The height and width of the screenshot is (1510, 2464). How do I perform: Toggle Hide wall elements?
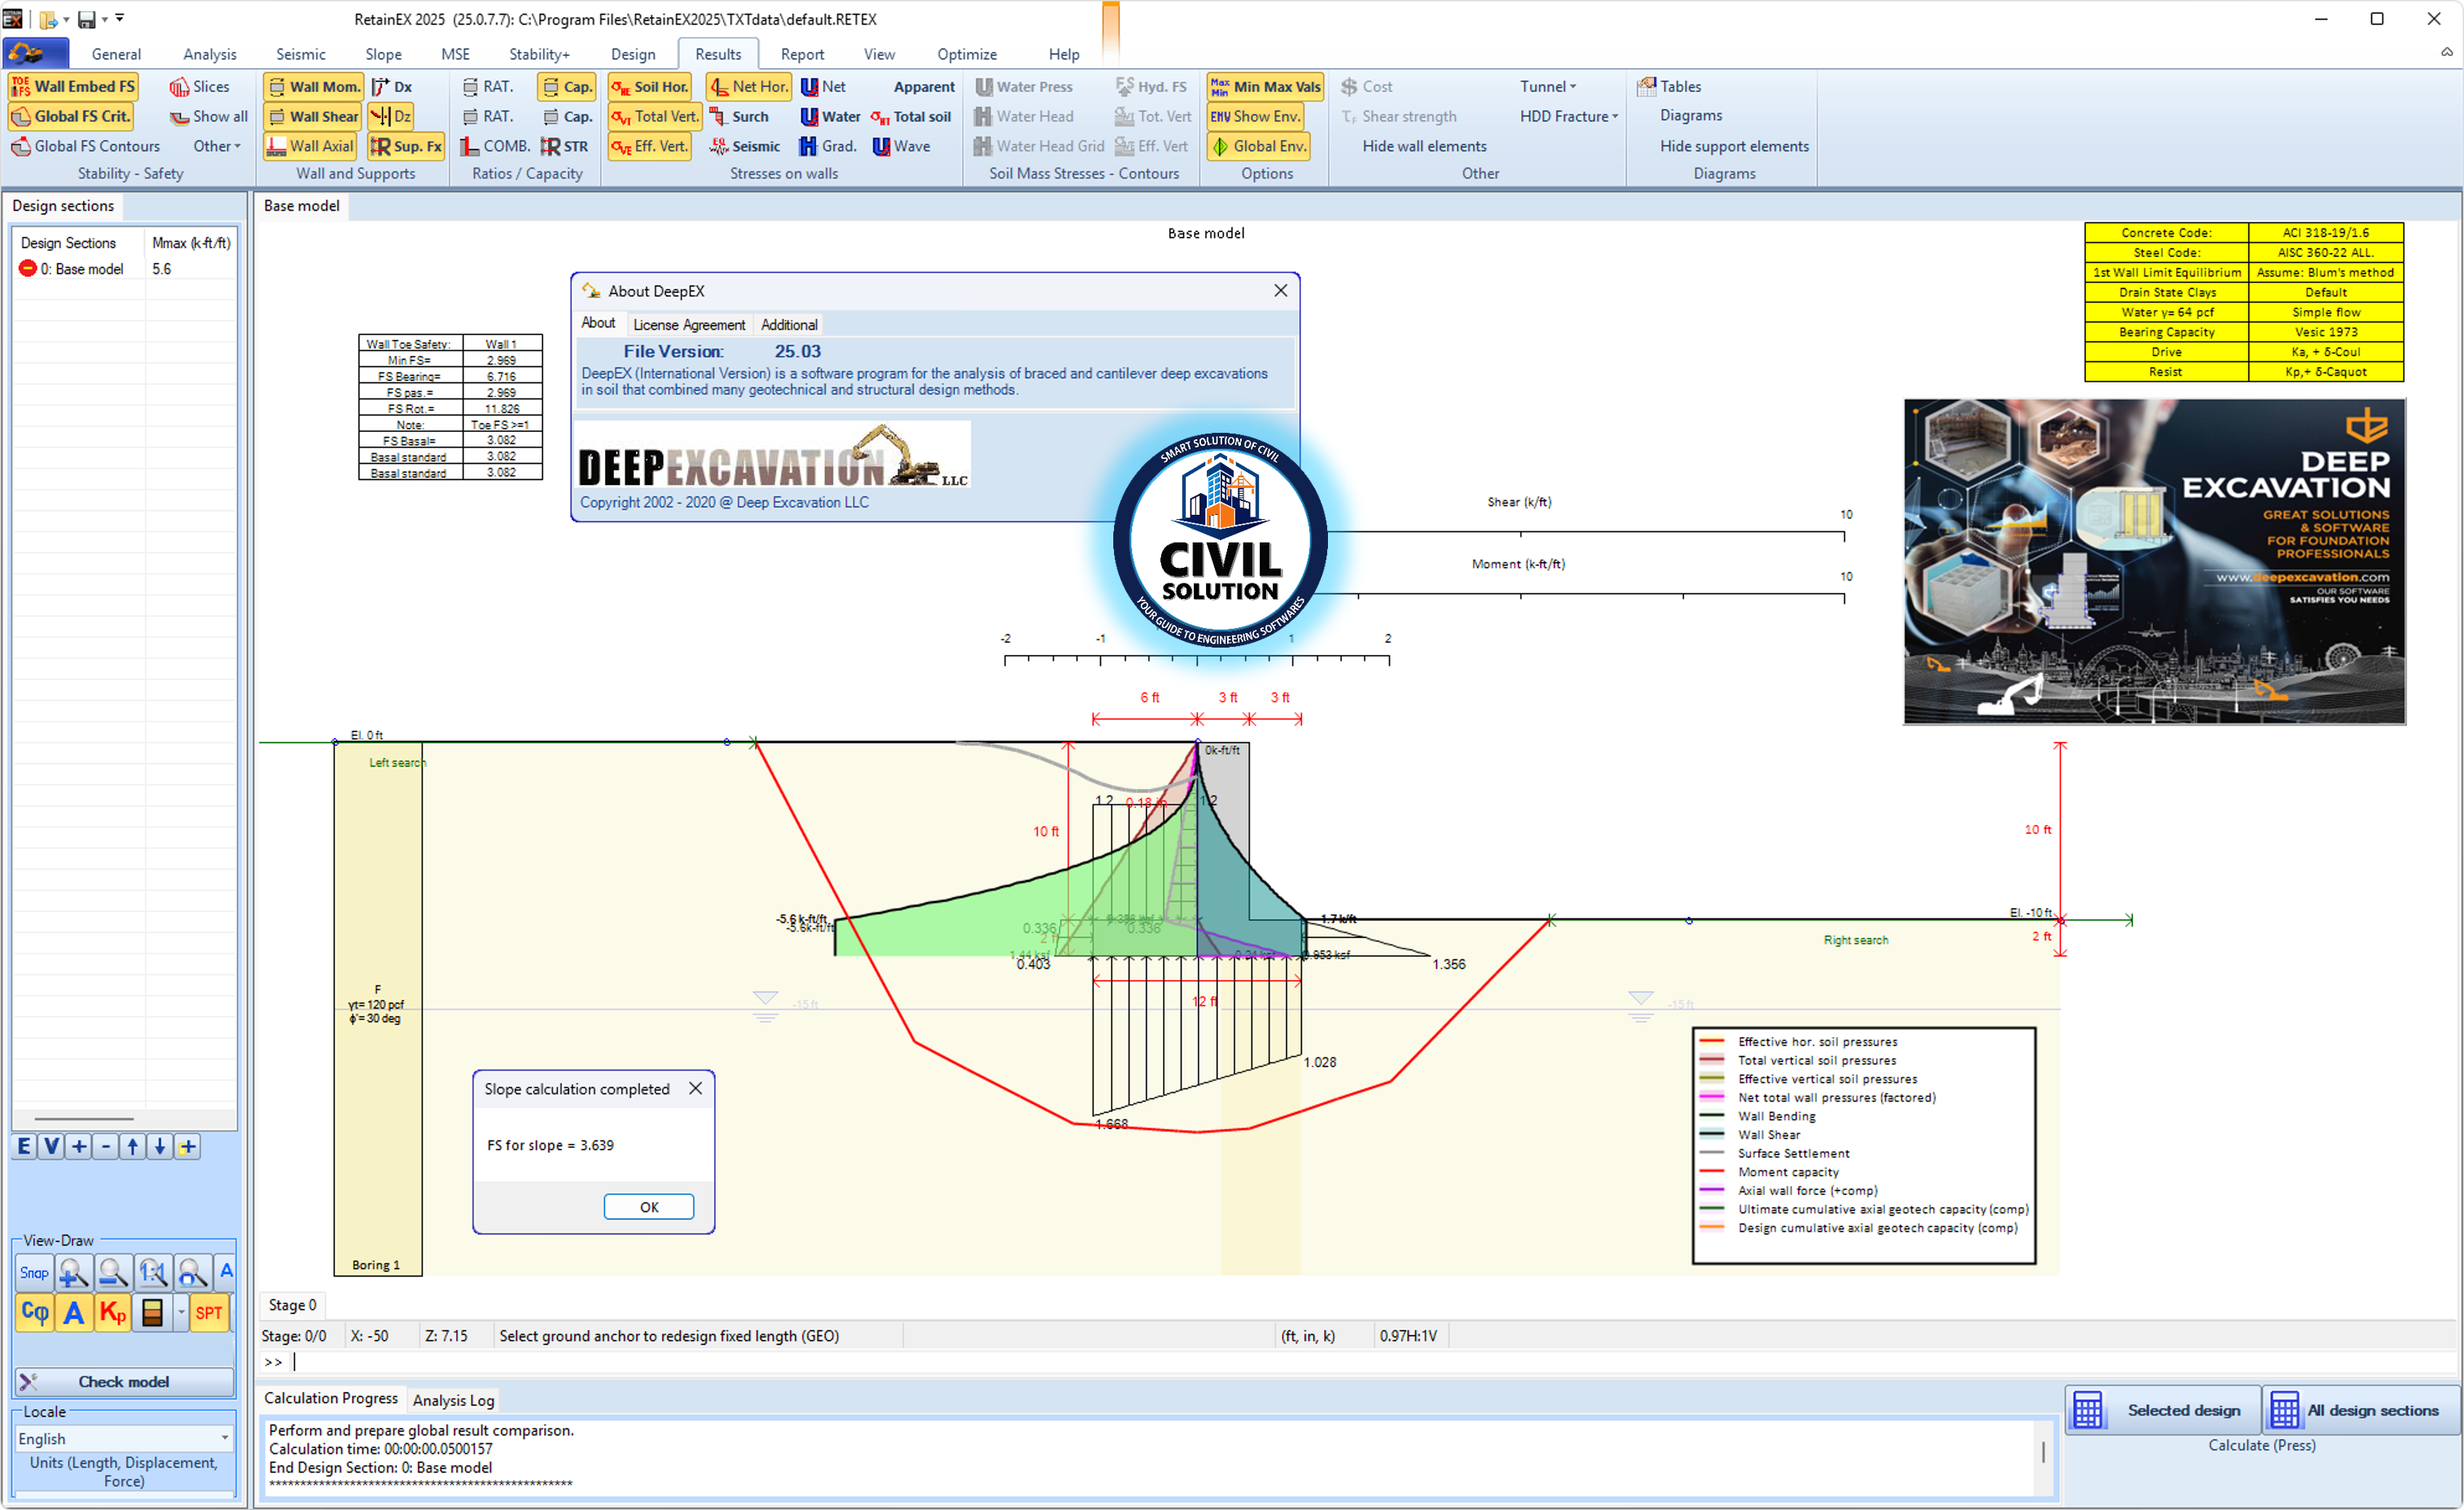tap(1424, 145)
